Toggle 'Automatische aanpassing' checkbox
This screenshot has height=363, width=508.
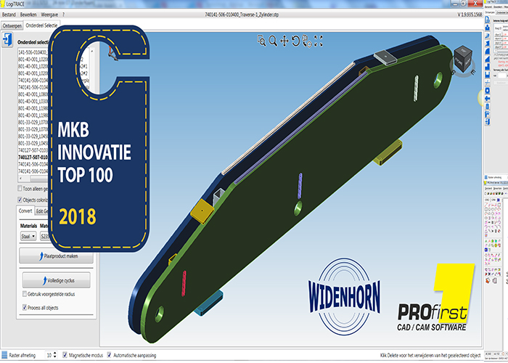109,355
